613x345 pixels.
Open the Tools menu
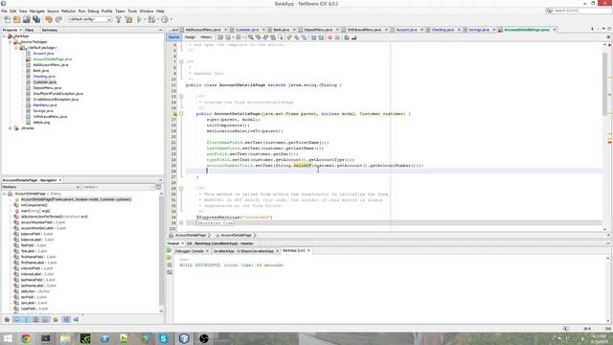click(x=132, y=11)
